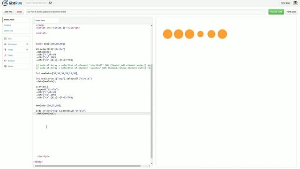Click the editor vertical scrollbar thumb
Screen dimensions: 300x169
tap(151, 111)
